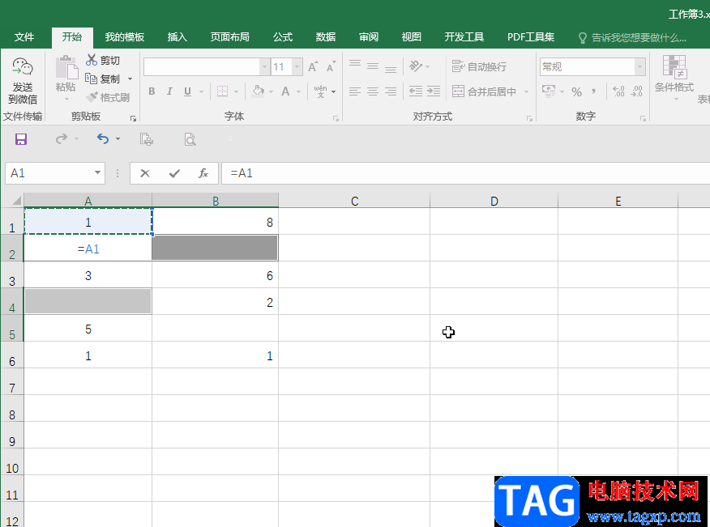Screen dimensions: 710x527
Task: Open Merge and Center options arrow
Action: coord(526,91)
